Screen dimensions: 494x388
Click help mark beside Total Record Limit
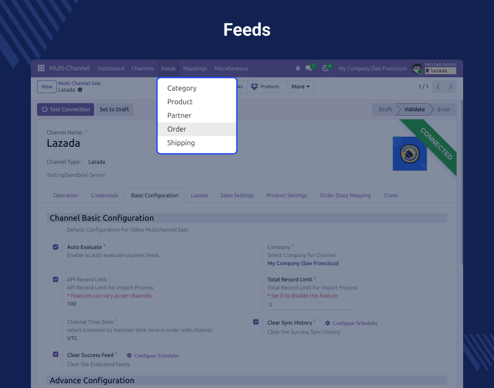coord(315,278)
